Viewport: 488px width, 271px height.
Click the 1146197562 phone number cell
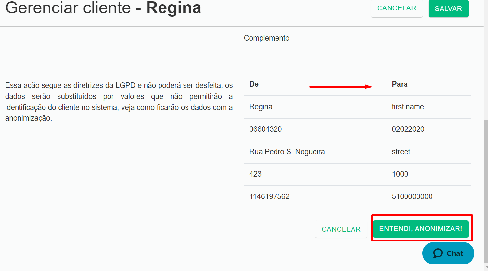coord(269,196)
